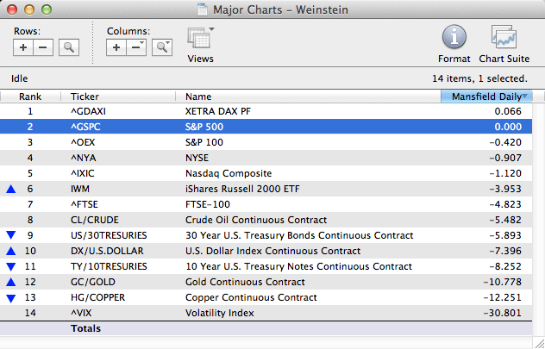The width and height of the screenshot is (545, 349).
Task: Click the down arrow beside HG/COPPER row
Action: 10,297
